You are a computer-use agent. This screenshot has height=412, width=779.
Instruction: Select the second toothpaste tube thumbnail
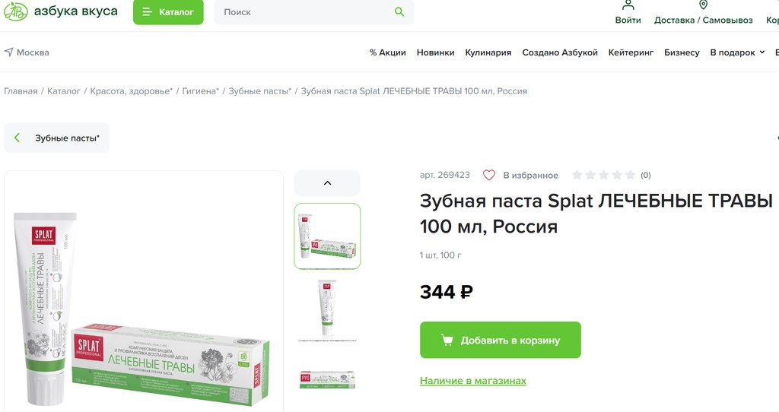pyautogui.click(x=327, y=309)
